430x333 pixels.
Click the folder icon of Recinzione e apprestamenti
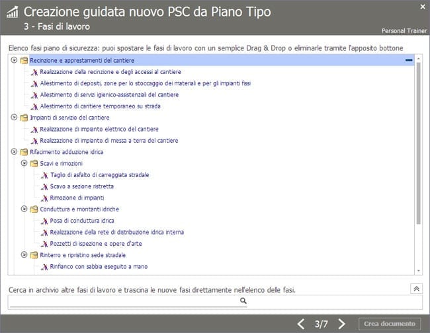24,60
